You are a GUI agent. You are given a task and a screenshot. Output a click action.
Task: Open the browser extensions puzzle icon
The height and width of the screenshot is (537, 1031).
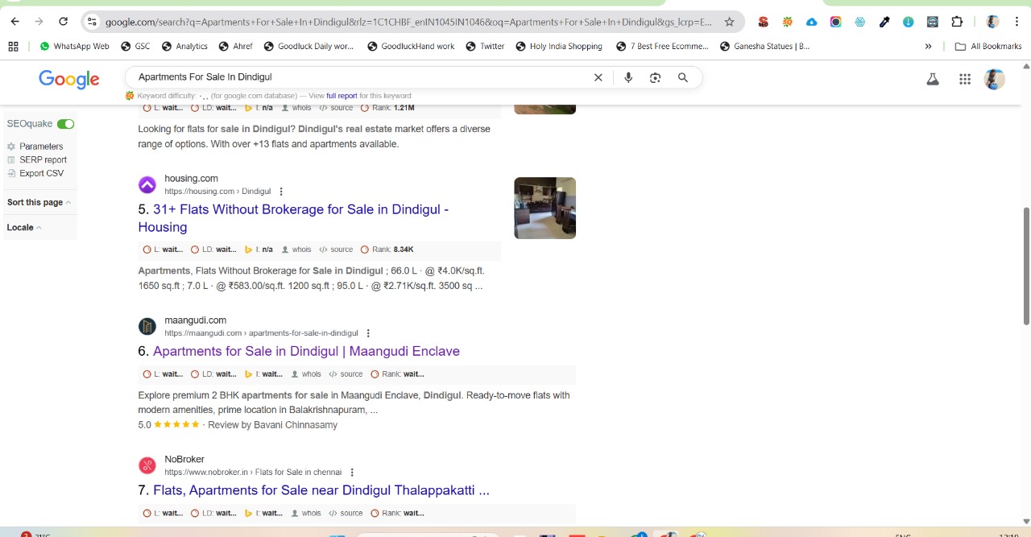click(957, 22)
